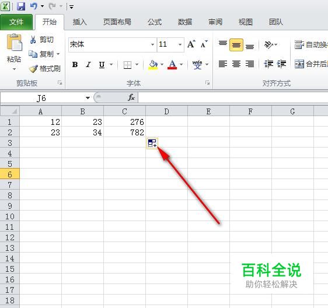Open the font size 11 dropdown
This screenshot has height=308, width=328.
click(180, 44)
